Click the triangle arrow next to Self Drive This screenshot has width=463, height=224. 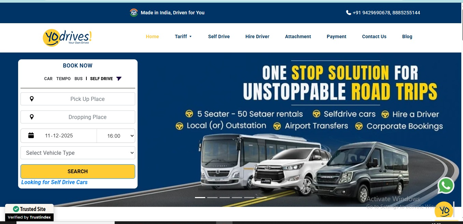pos(119,79)
